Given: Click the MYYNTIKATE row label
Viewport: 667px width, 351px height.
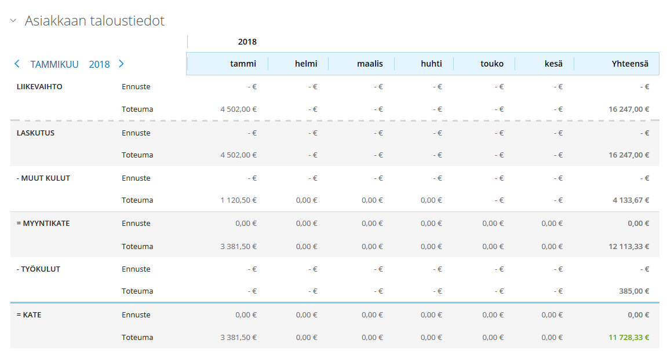Looking at the screenshot, I should 43,224.
